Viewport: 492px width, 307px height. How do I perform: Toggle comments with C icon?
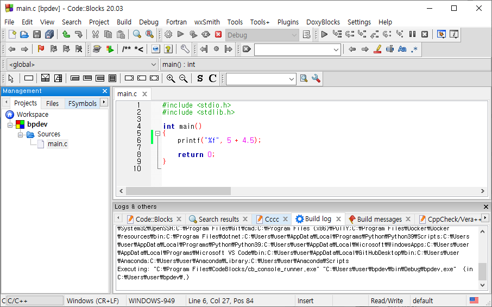(x=213, y=78)
